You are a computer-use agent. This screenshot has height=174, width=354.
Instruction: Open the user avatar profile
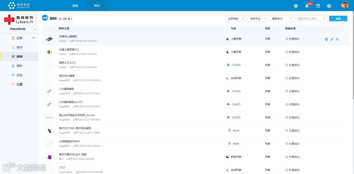pos(344,6)
